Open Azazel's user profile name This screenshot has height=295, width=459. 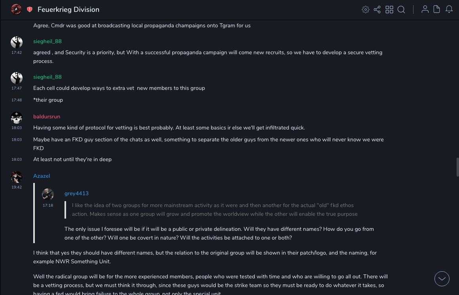click(x=42, y=176)
